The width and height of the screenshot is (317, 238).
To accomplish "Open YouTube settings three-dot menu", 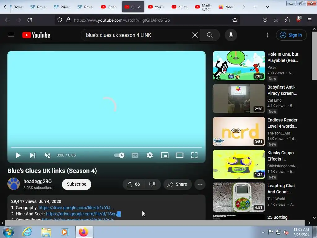I will click(267, 35).
